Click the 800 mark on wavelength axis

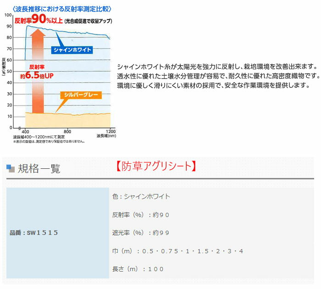(x=67, y=131)
